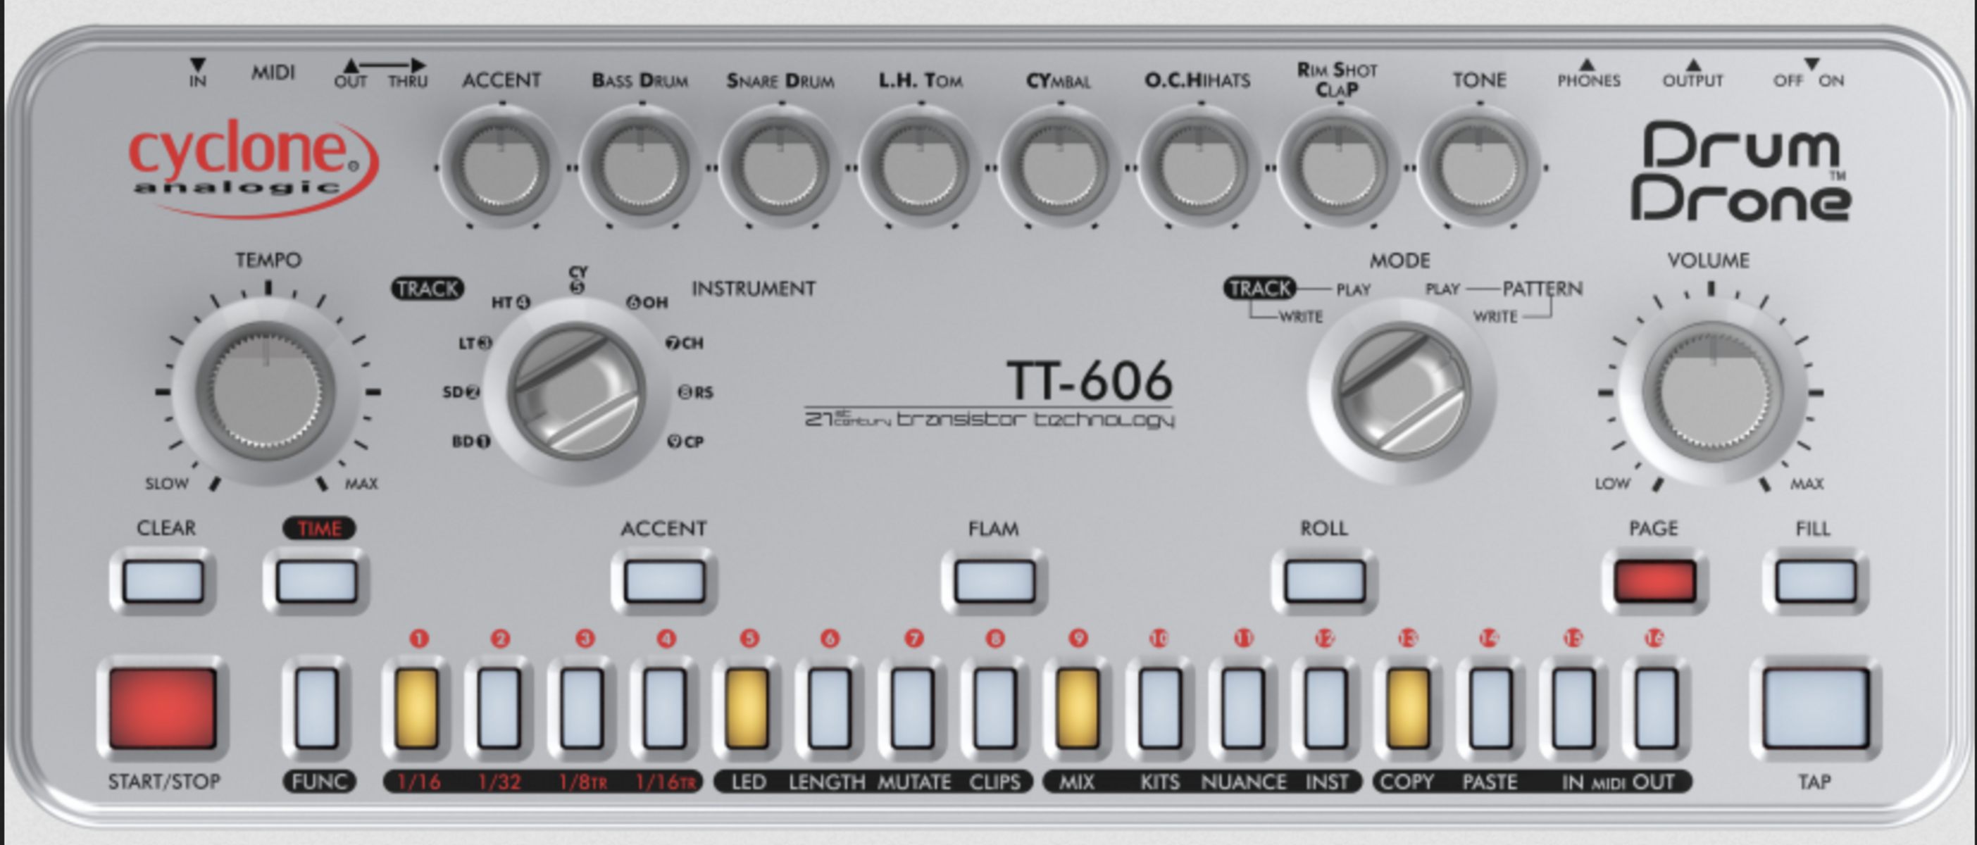Select Pattern WRITE mode label

click(1495, 316)
